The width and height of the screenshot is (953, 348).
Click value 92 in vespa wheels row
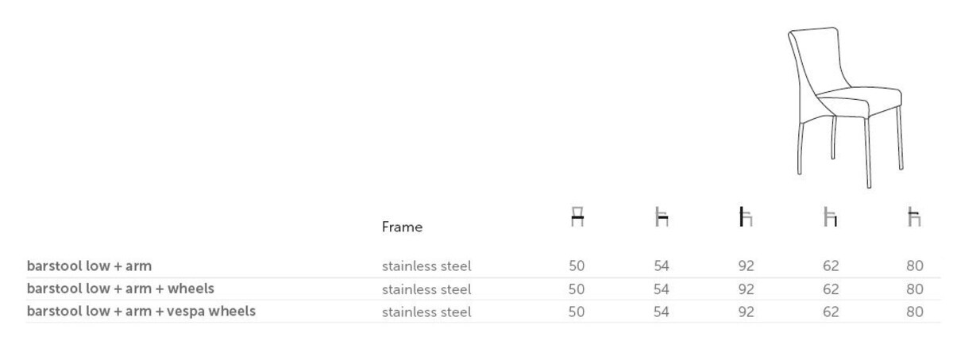coord(746,312)
